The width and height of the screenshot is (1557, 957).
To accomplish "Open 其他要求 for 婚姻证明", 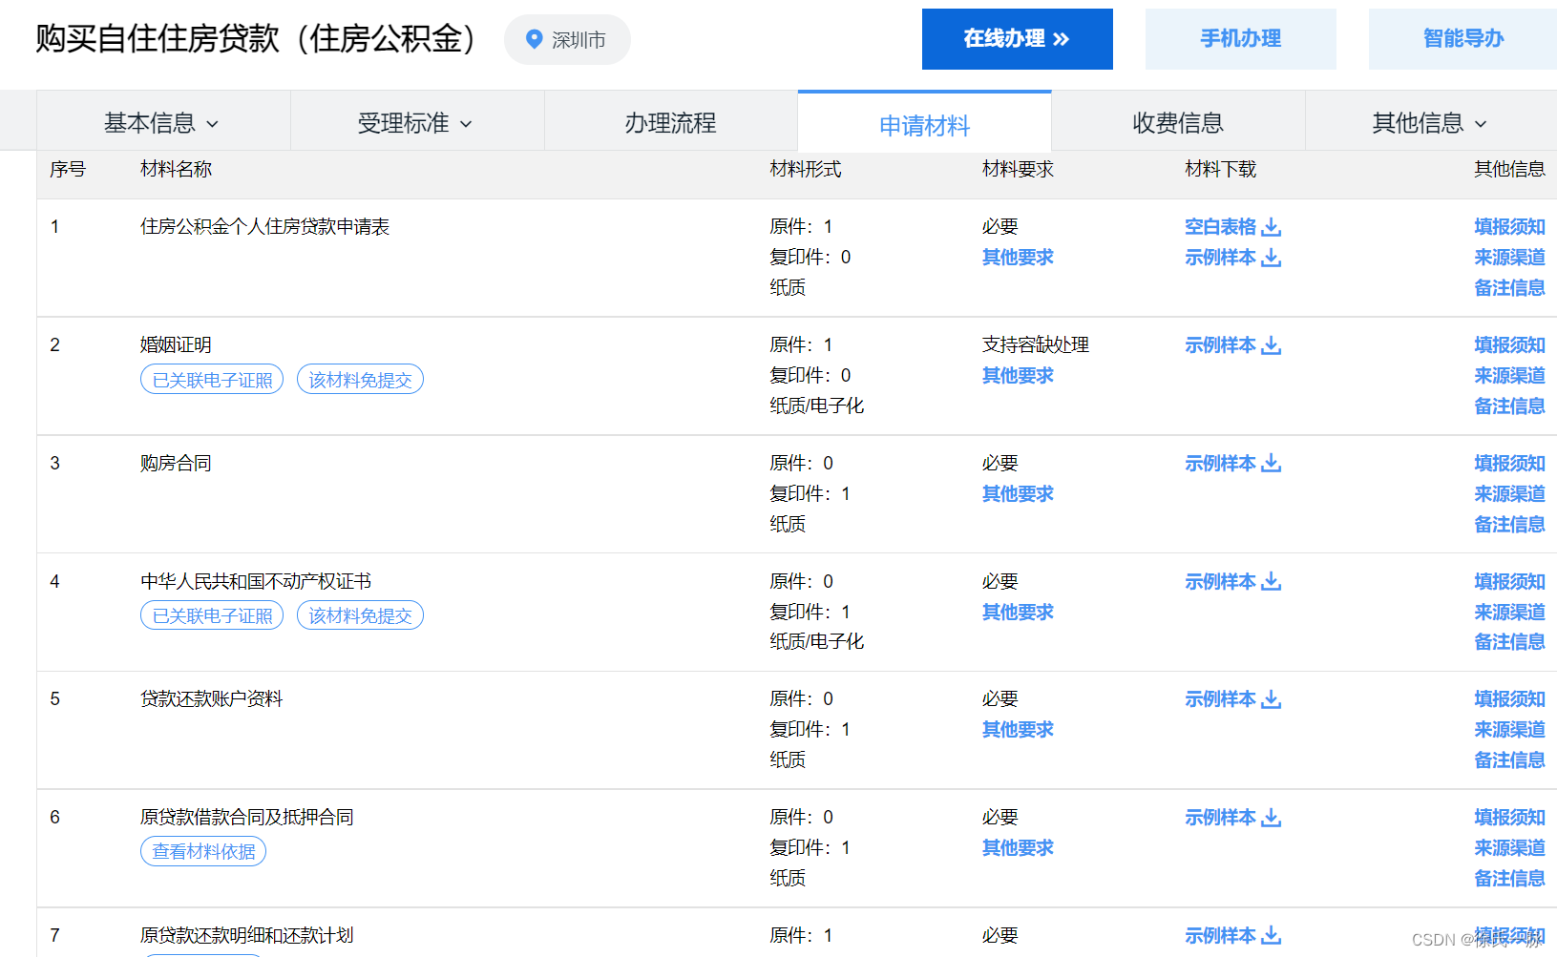I will 1018,376.
